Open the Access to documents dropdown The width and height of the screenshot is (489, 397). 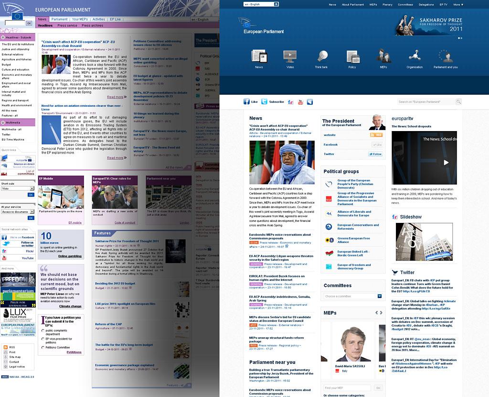coord(18,211)
